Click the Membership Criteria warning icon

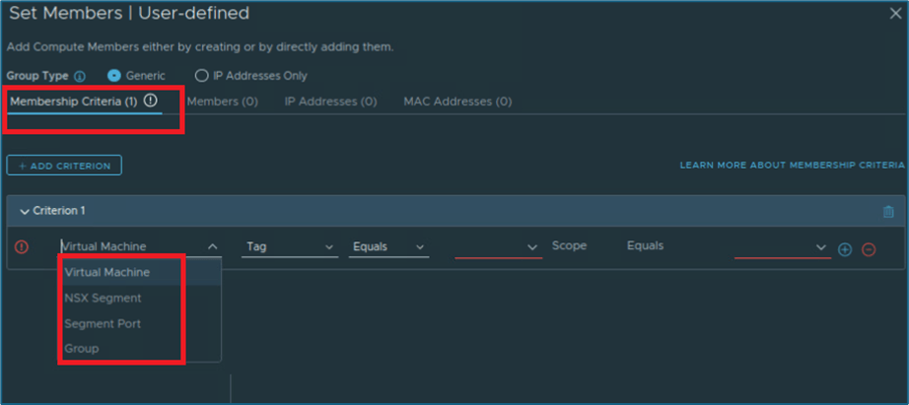click(x=150, y=101)
